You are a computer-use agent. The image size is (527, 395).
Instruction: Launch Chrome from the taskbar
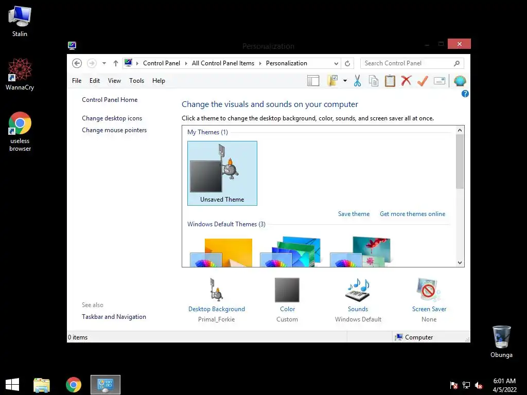[74, 385]
